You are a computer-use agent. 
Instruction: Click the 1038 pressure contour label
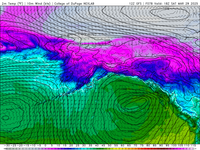coord(10,138)
